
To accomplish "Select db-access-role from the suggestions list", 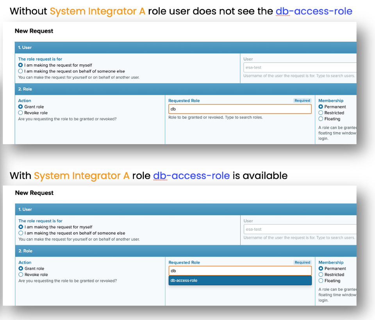I will (239, 280).
